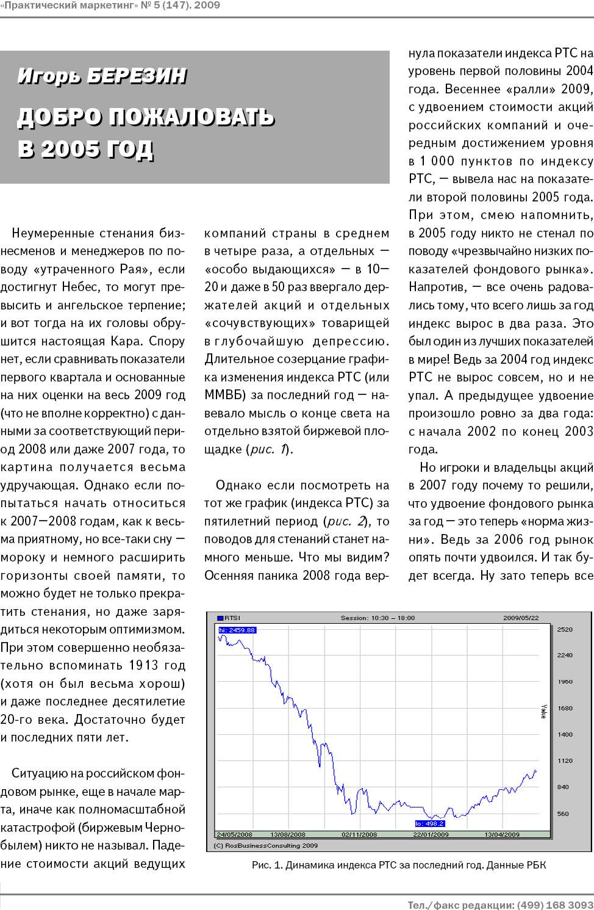
Task: Click the word ММВБ) in second column
Action: 225,395
